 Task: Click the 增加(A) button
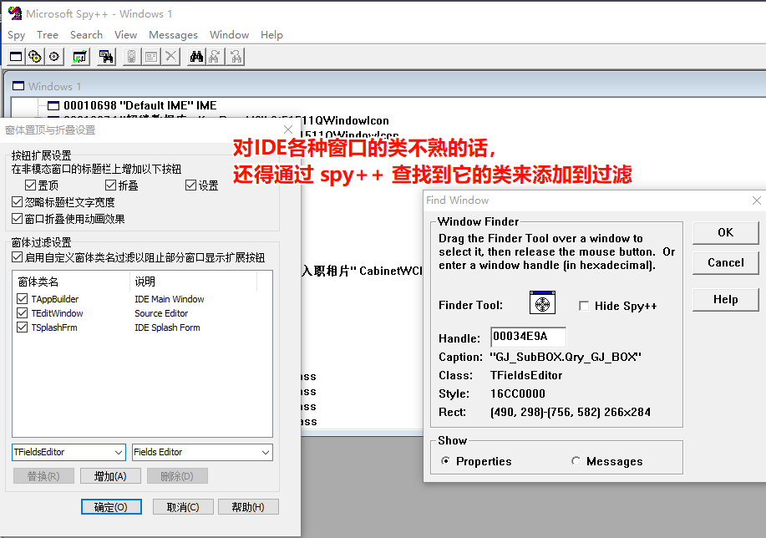coord(110,476)
